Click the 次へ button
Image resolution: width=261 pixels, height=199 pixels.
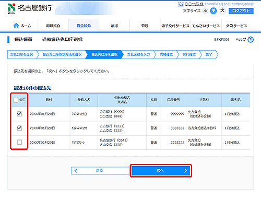click(x=161, y=171)
